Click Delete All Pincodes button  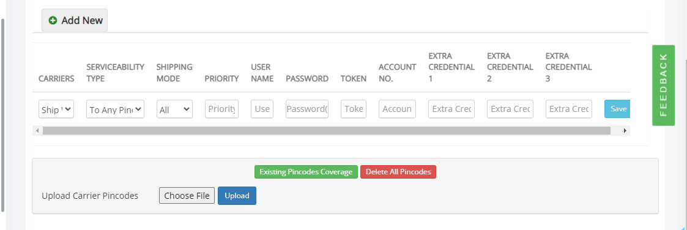[x=398, y=172]
